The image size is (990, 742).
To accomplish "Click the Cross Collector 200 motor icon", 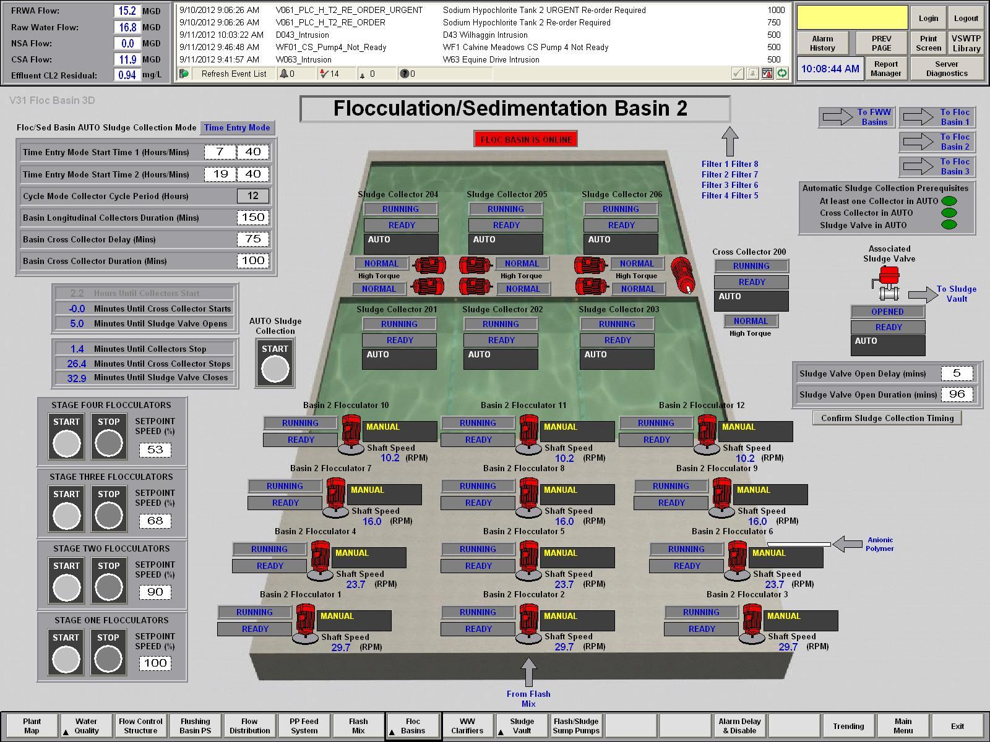I will (x=682, y=275).
